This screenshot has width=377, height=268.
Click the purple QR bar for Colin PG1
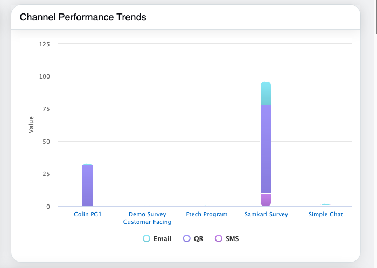88,186
